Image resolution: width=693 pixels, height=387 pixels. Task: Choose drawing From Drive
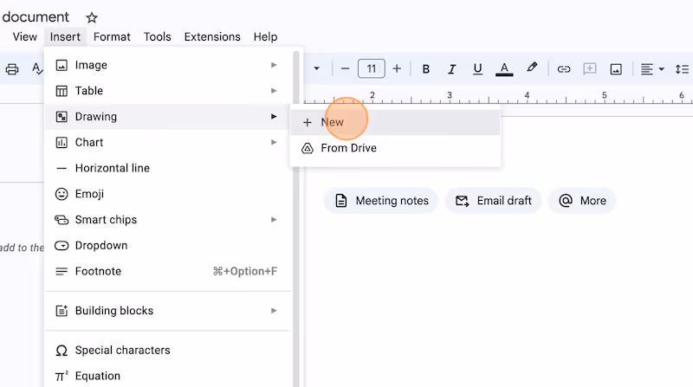tap(395, 148)
